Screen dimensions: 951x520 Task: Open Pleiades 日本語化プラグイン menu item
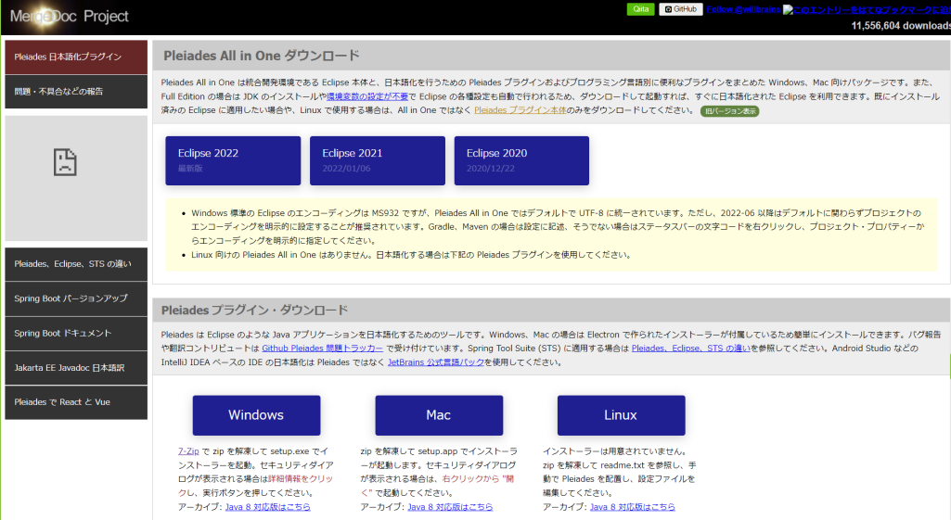pos(76,57)
